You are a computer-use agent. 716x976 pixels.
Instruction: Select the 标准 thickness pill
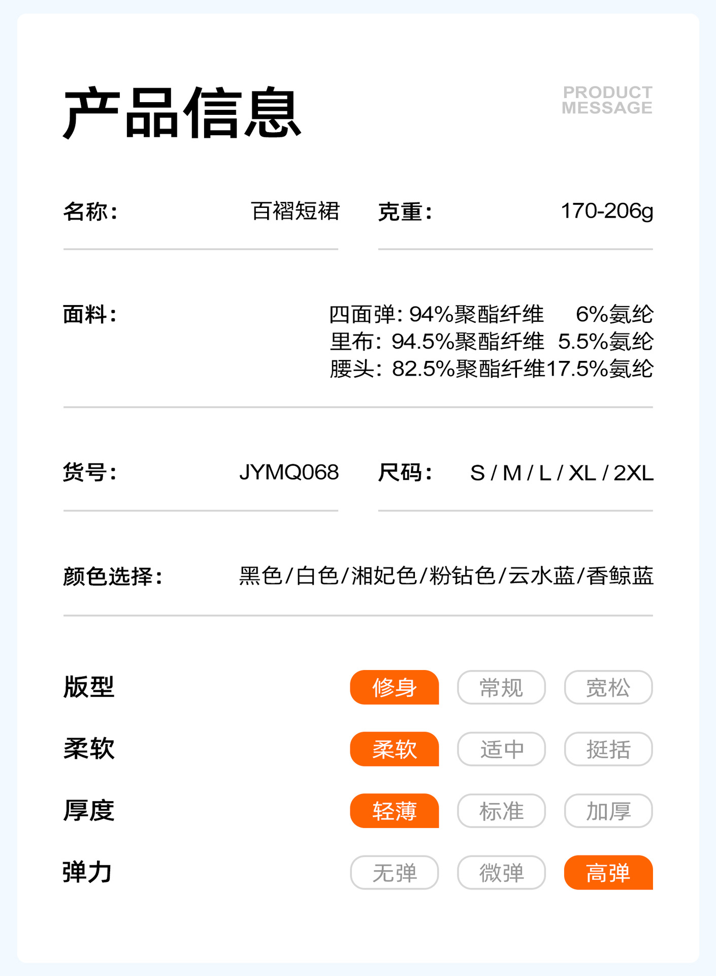click(x=501, y=811)
